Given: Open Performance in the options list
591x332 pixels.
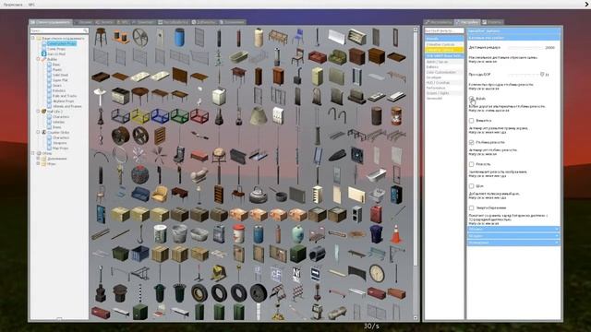Looking at the screenshot, I should coord(444,88).
